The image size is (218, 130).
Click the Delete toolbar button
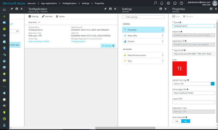(60, 16)
